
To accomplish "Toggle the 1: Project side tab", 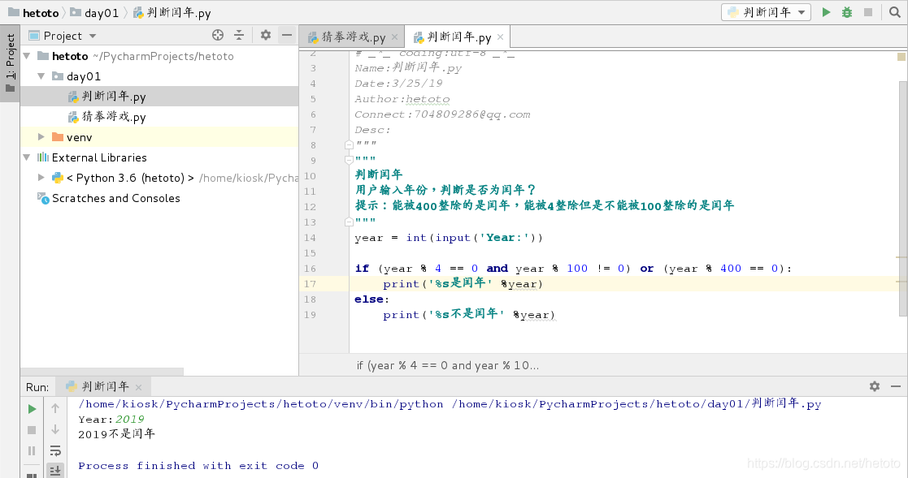I will coord(10,62).
